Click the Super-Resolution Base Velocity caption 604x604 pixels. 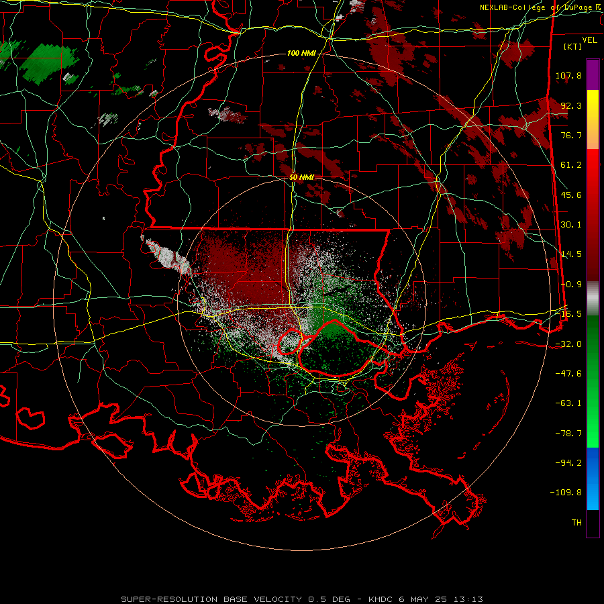(x=302, y=599)
